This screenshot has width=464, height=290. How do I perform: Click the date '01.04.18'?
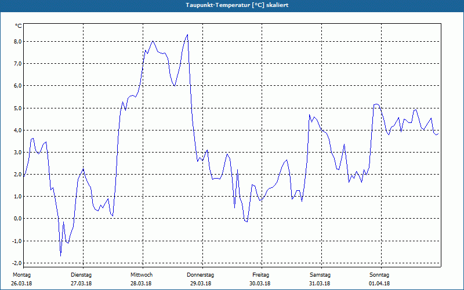click(379, 284)
